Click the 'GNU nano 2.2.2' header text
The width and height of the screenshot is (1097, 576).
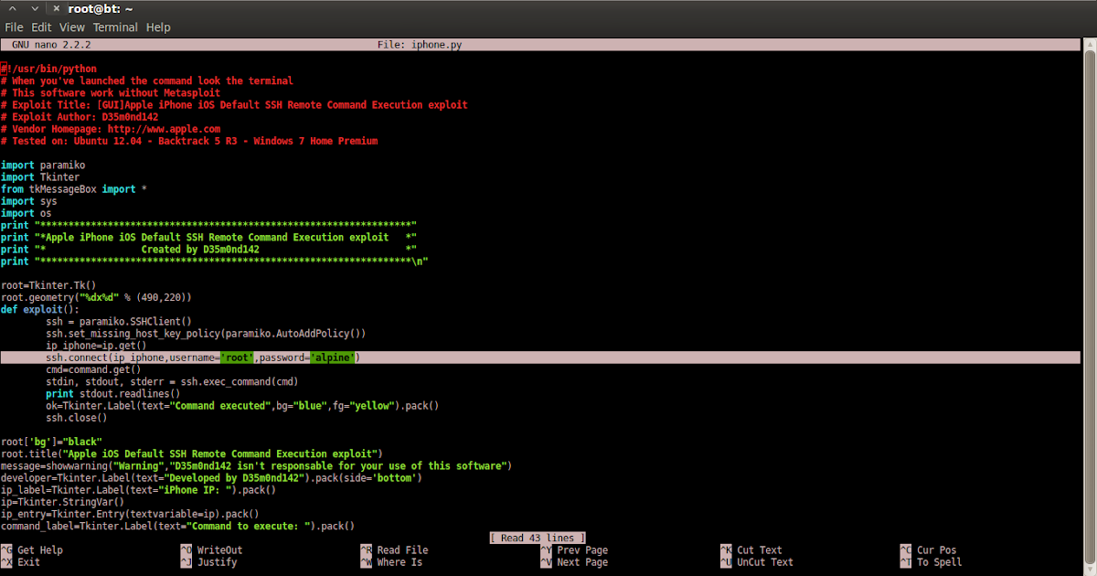[x=51, y=45]
